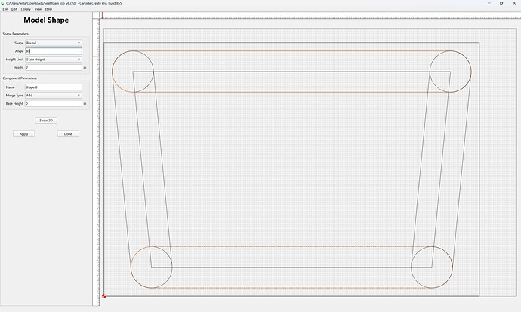Open the Height Limit dropdown
This screenshot has width=521, height=312.
54,59
